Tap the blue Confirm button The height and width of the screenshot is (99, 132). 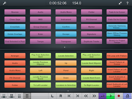tap(66, 27)
